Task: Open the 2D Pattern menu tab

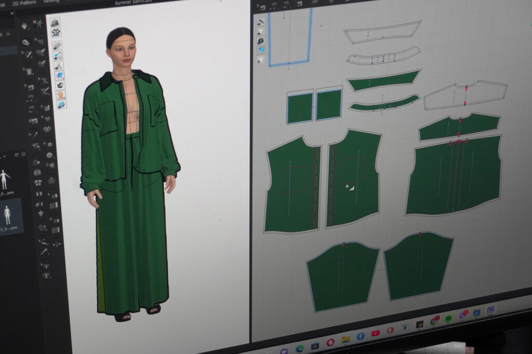Action: 24,3
